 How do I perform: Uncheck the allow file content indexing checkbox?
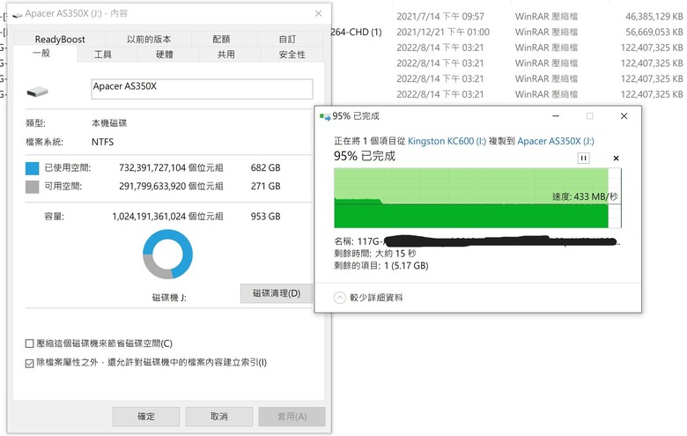tap(29, 363)
